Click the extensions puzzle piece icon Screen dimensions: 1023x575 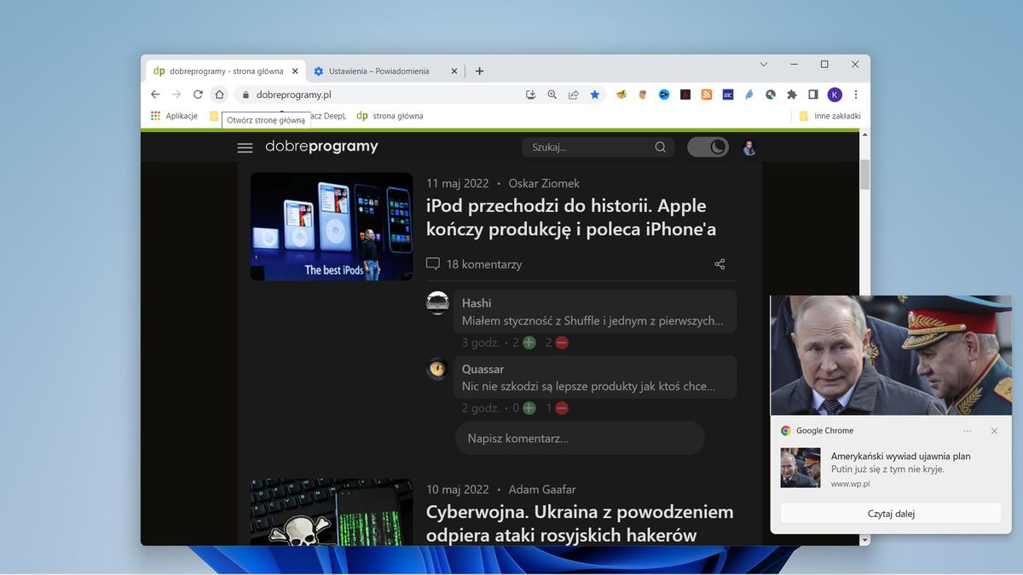click(x=791, y=94)
